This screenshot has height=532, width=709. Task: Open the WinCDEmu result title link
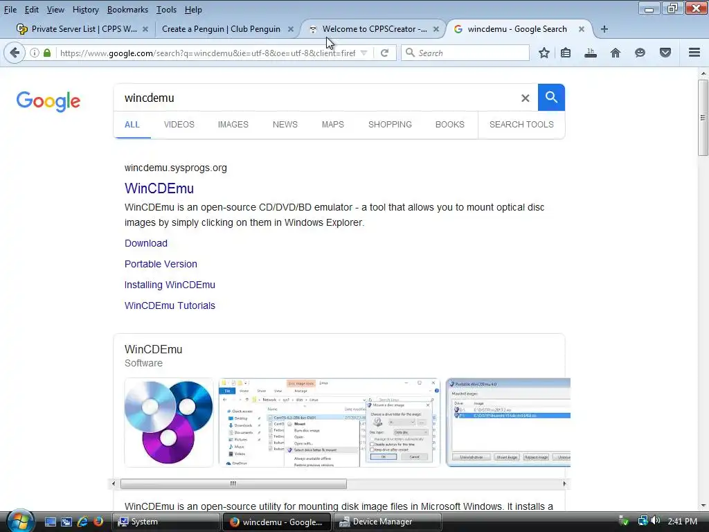[x=159, y=188]
